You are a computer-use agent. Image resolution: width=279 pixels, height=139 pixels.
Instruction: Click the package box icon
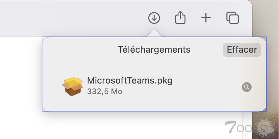coord(73,86)
